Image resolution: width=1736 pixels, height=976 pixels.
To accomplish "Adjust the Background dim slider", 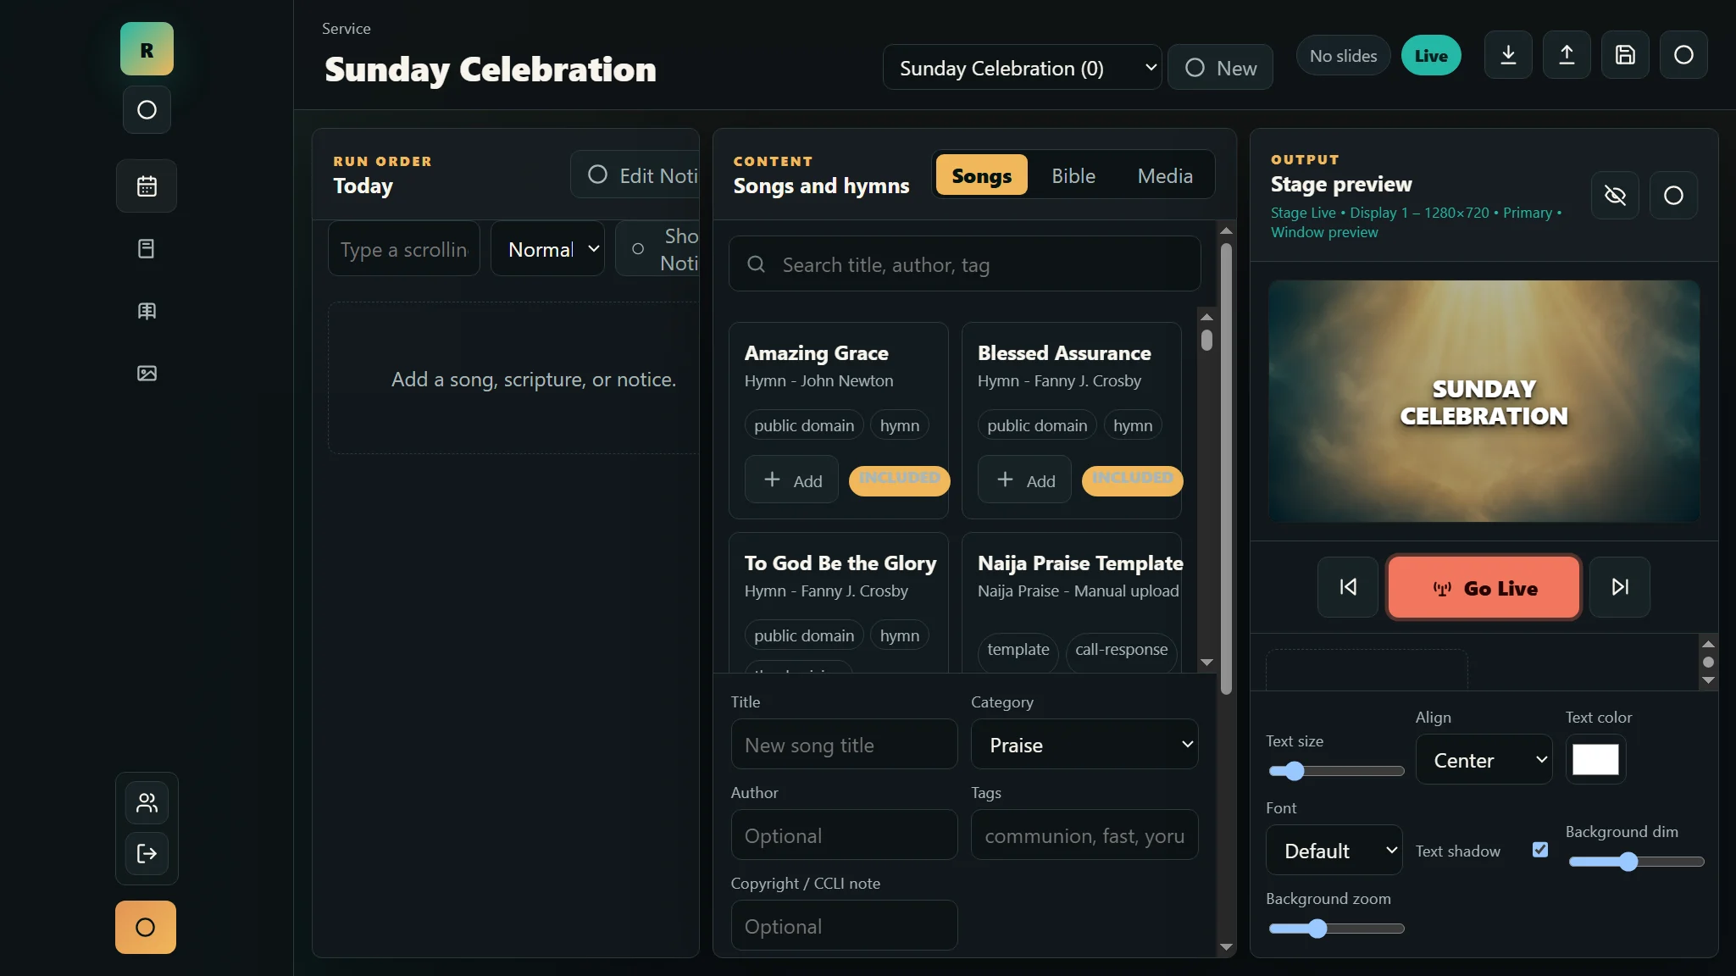I will tap(1636, 862).
